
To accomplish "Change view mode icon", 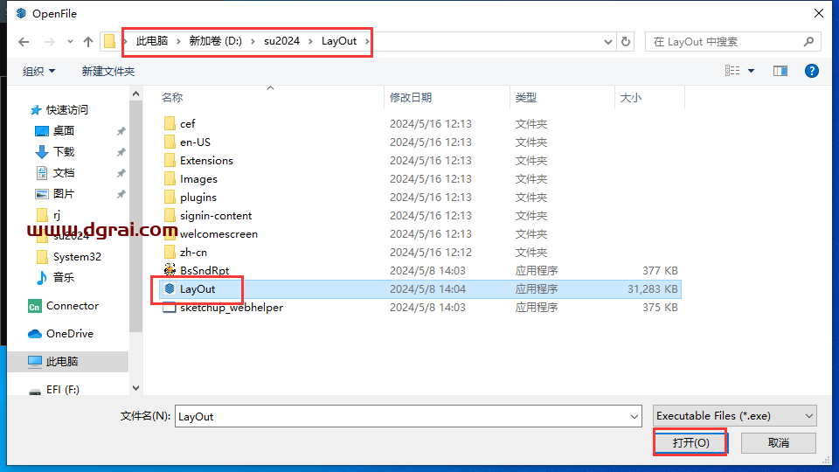I will (732, 71).
